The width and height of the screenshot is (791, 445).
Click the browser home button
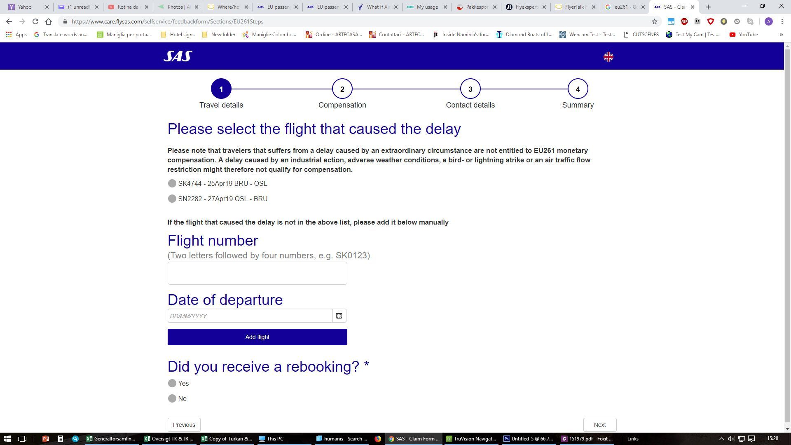point(49,21)
